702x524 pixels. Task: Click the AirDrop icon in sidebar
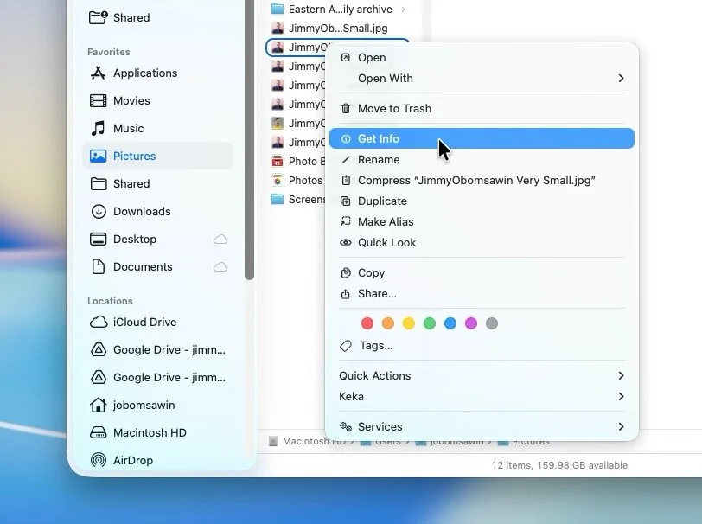(x=98, y=460)
